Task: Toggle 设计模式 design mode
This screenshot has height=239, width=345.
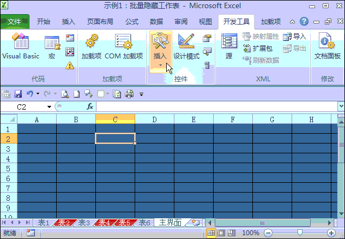Action: 186,47
